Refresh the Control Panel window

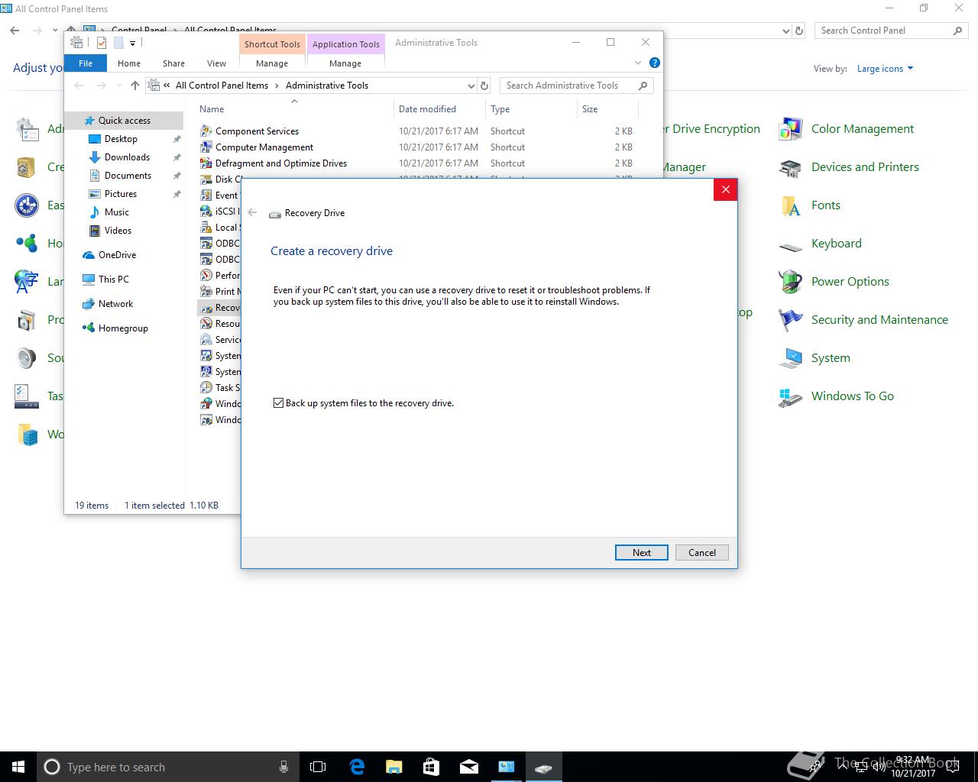click(799, 31)
